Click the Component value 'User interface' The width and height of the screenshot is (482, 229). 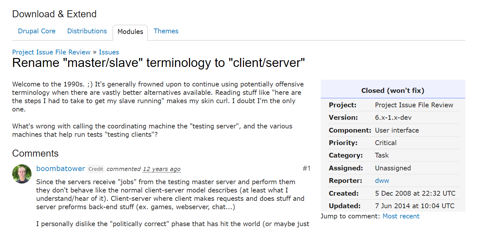click(x=397, y=130)
